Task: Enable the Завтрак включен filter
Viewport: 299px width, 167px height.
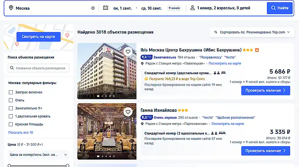Action: coord(11,92)
